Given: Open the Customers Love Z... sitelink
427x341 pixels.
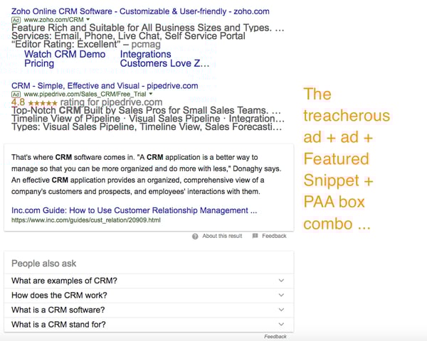Looking at the screenshot, I should [165, 63].
